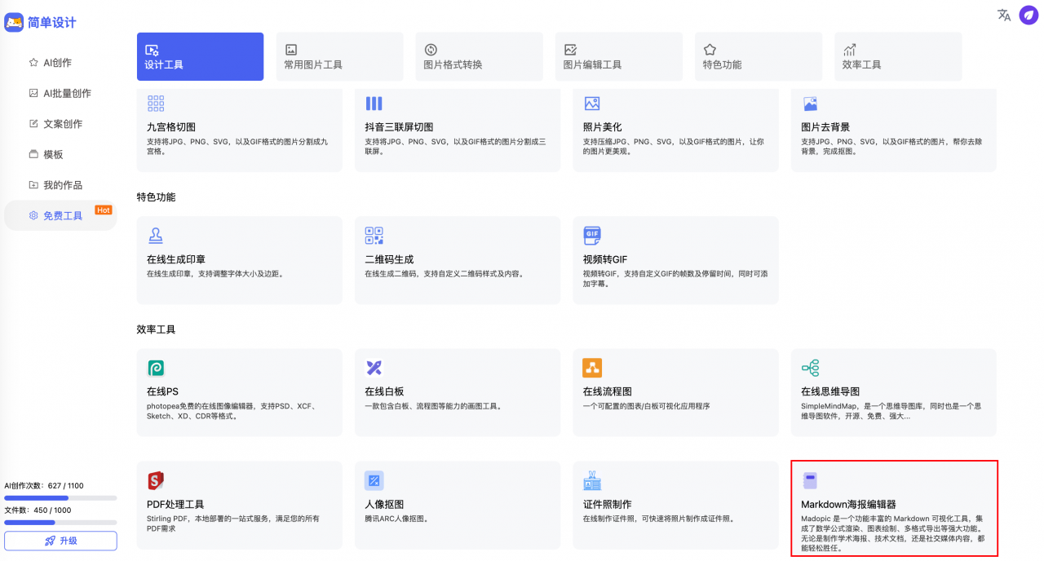Open 文案创作 in the sidebar
This screenshot has height=561, width=1044.
(x=60, y=124)
